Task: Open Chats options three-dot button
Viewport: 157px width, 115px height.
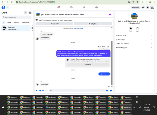Action: click(25, 13)
